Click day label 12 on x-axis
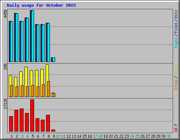The height and width of the screenshot is (140, 180). (69, 136)
